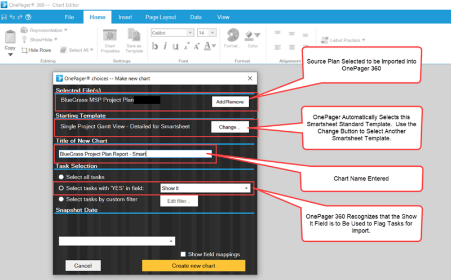The image size is (451, 280).
Task: Open the Label Position dropdown
Action: (343, 40)
